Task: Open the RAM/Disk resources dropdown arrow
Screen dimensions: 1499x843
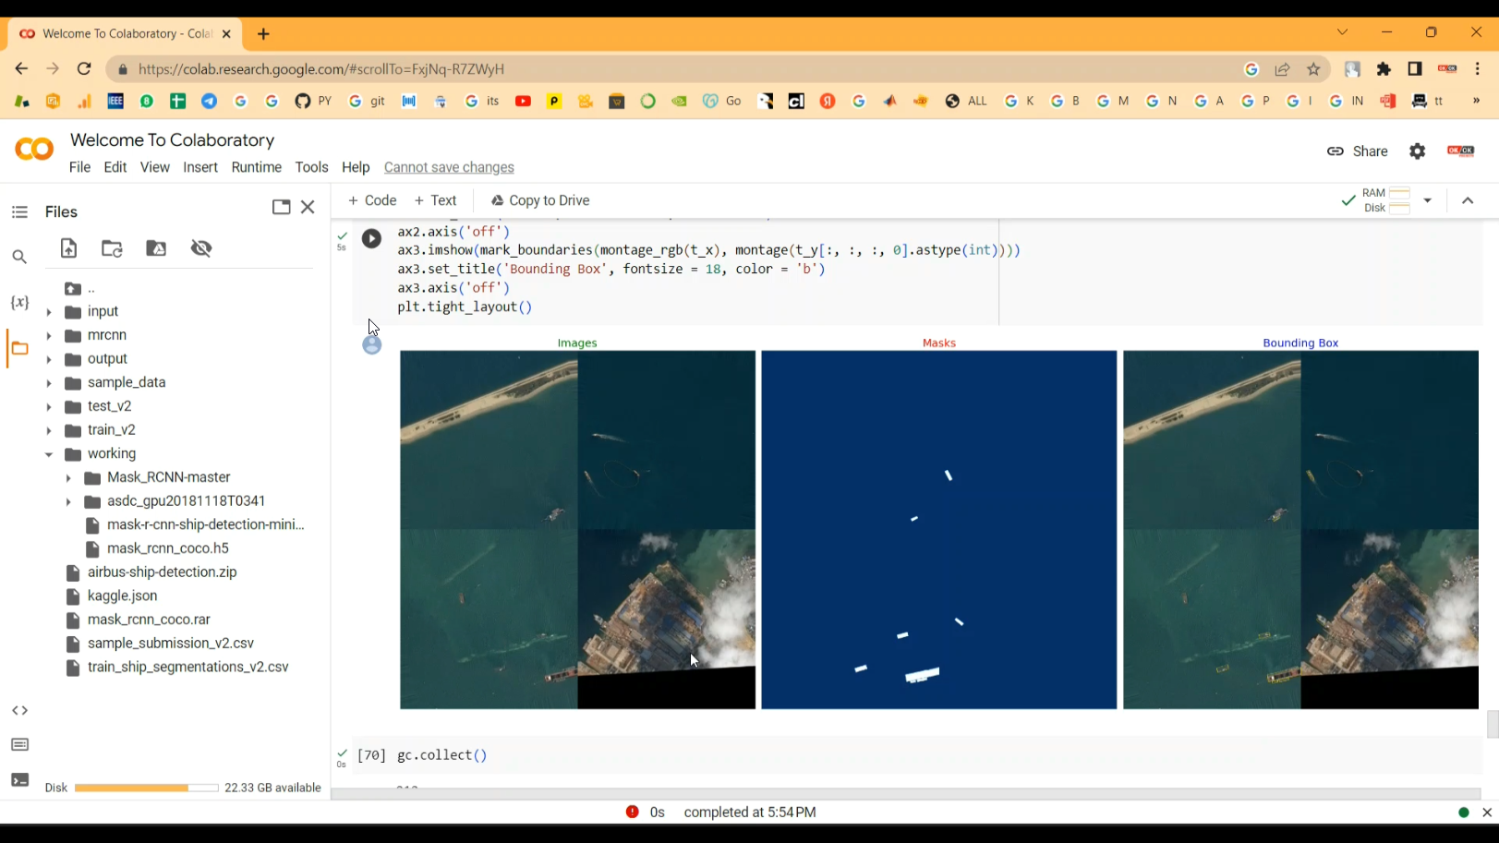Action: click(x=1428, y=199)
